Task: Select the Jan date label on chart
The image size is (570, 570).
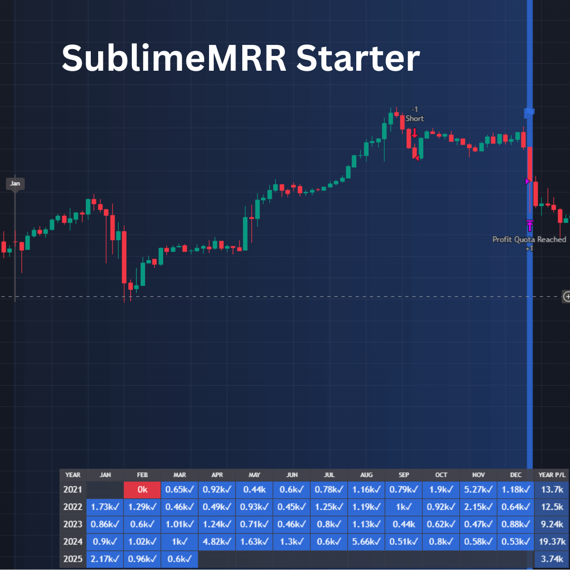Action: tap(15, 184)
